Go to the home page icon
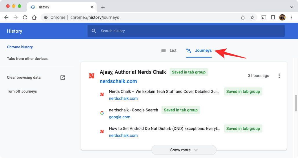This screenshot has width=298, height=158. click(x=34, y=17)
